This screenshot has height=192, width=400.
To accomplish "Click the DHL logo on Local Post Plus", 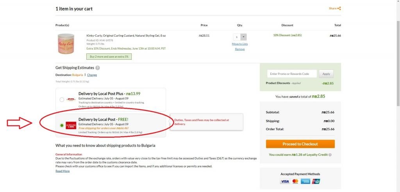I will tap(71, 100).
